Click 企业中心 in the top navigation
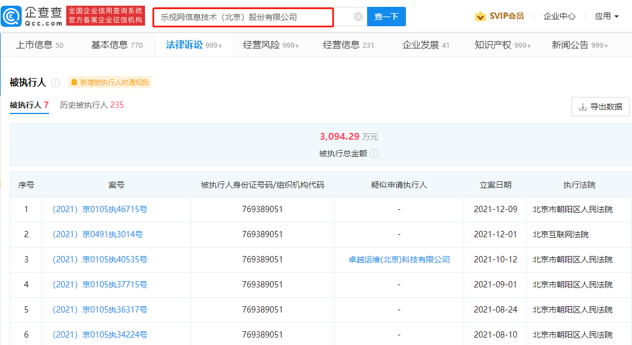Image resolution: width=632 pixels, height=345 pixels. coord(559,17)
